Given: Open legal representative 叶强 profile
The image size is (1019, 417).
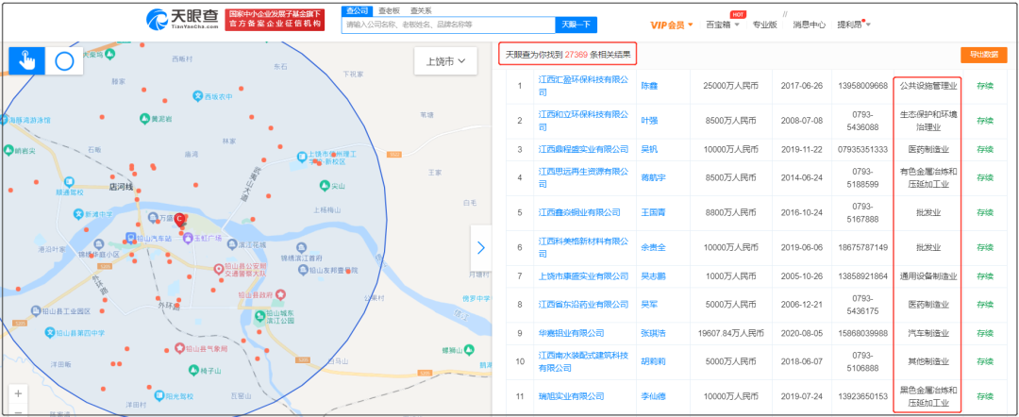Looking at the screenshot, I should (649, 121).
